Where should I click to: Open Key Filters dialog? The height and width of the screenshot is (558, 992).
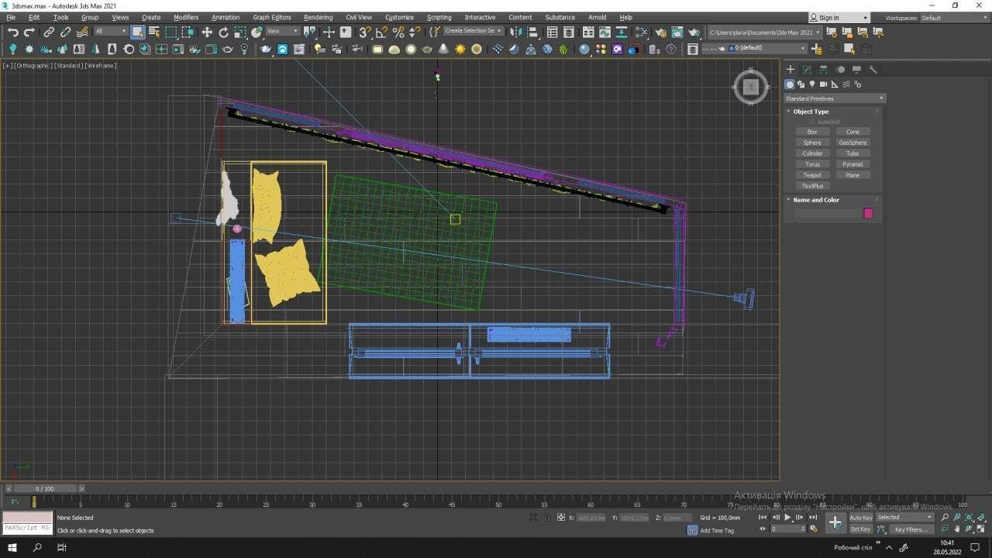pyautogui.click(x=910, y=529)
